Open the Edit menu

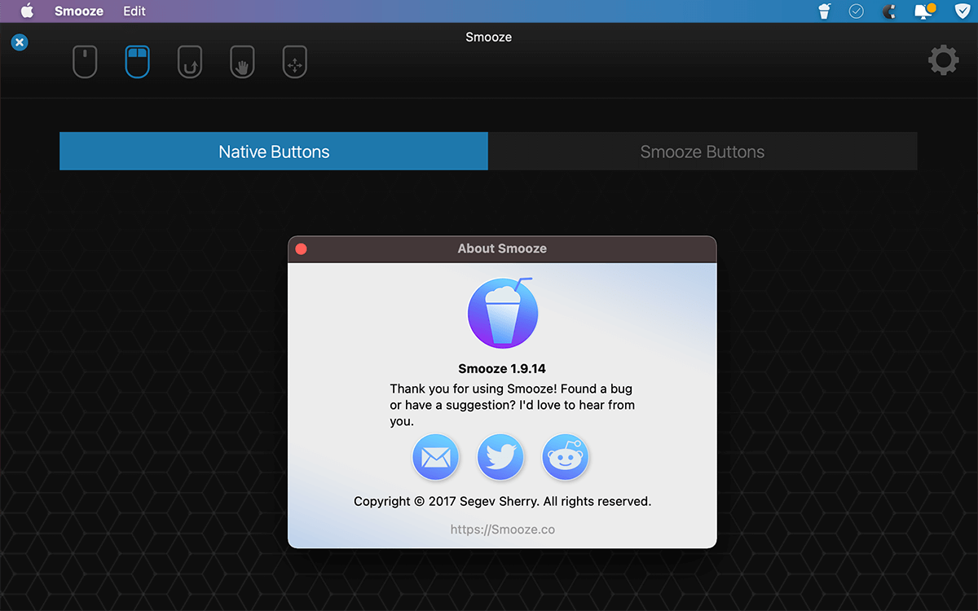click(x=134, y=11)
